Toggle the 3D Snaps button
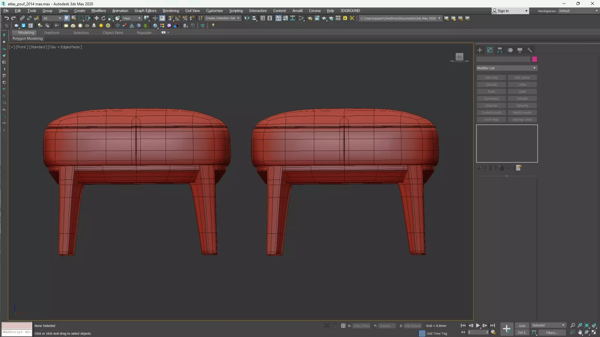Image resolution: width=600 pixels, height=337 pixels. coord(171,18)
